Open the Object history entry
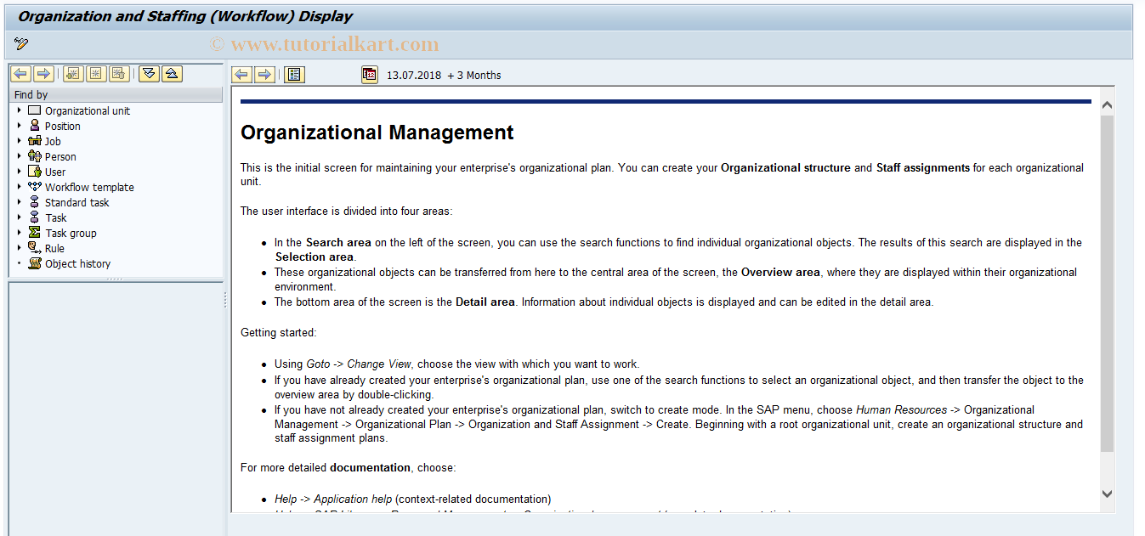The height and width of the screenshot is (536, 1145). click(x=77, y=264)
